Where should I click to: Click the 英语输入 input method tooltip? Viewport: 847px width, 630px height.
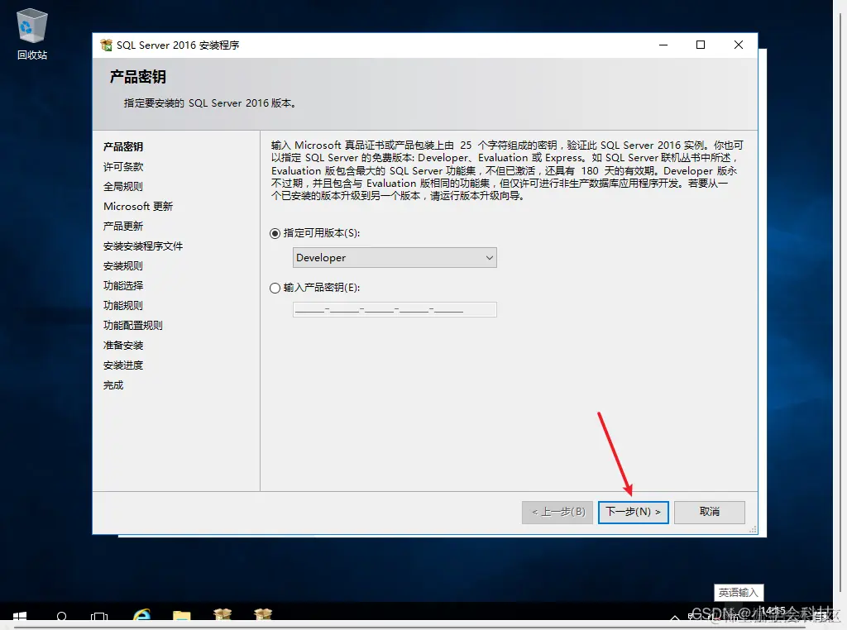click(739, 593)
